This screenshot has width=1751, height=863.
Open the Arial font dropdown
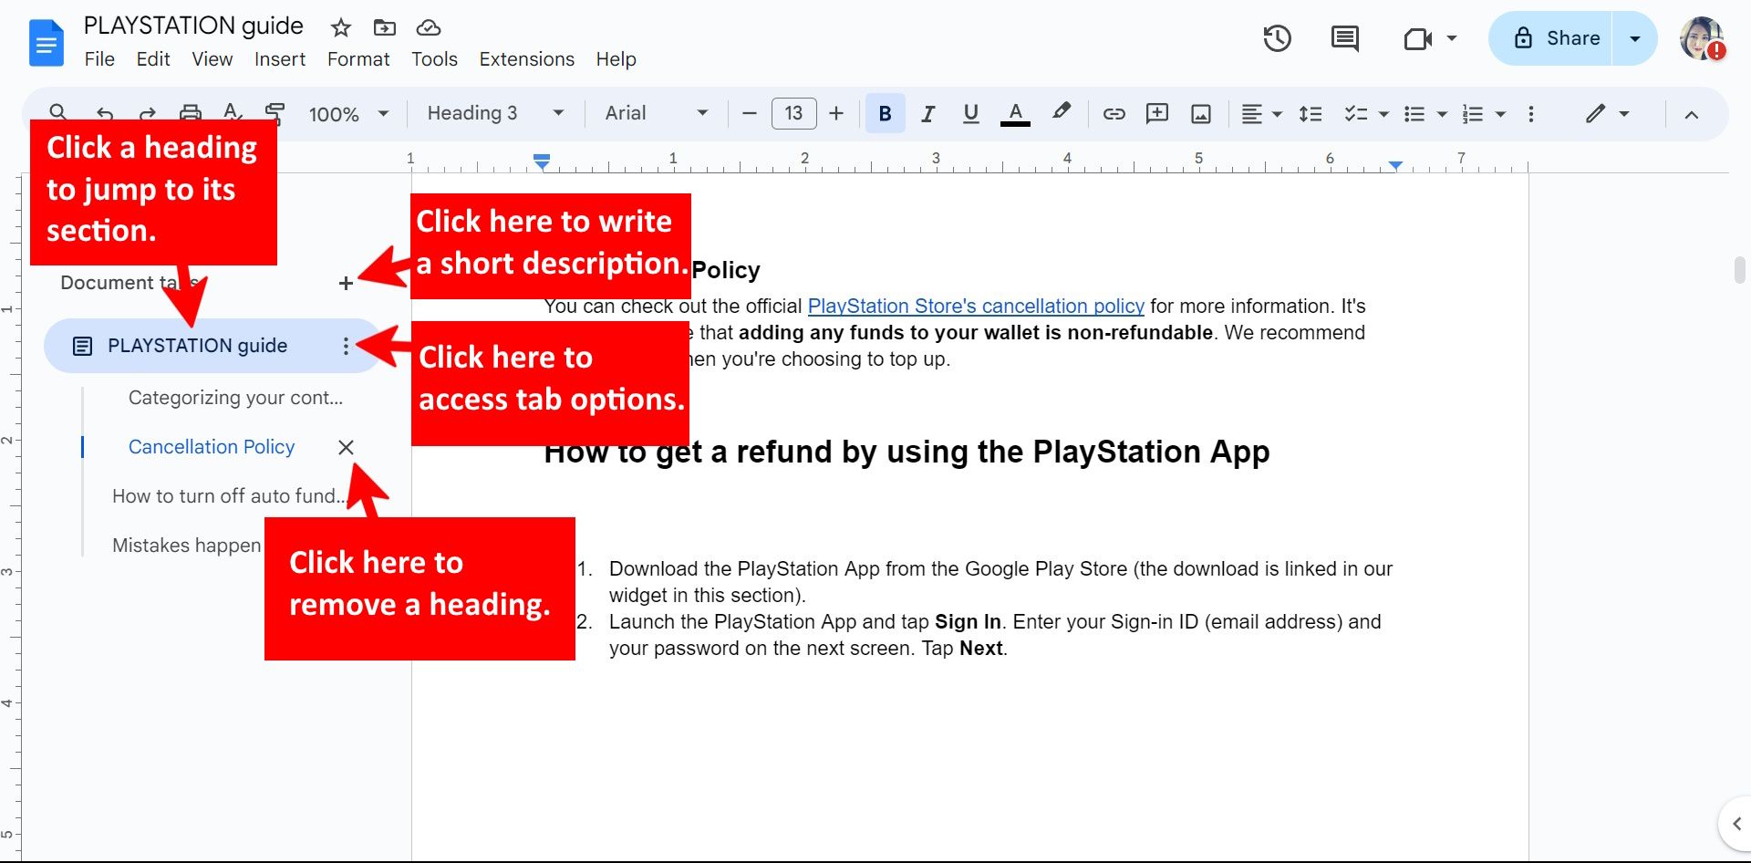pyautogui.click(x=657, y=113)
